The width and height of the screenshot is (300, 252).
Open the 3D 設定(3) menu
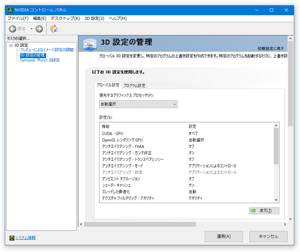(94, 19)
